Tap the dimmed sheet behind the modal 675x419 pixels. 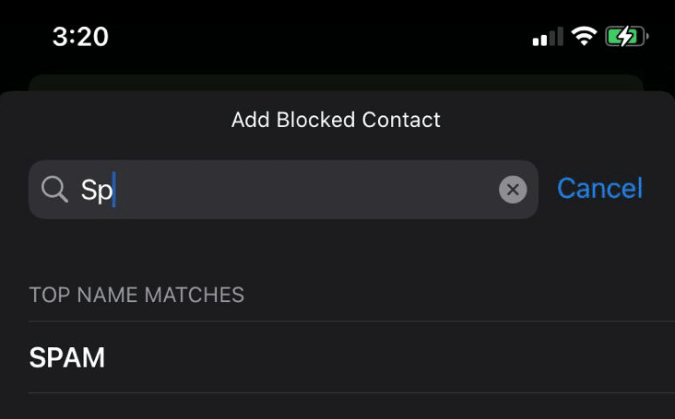tap(336, 82)
